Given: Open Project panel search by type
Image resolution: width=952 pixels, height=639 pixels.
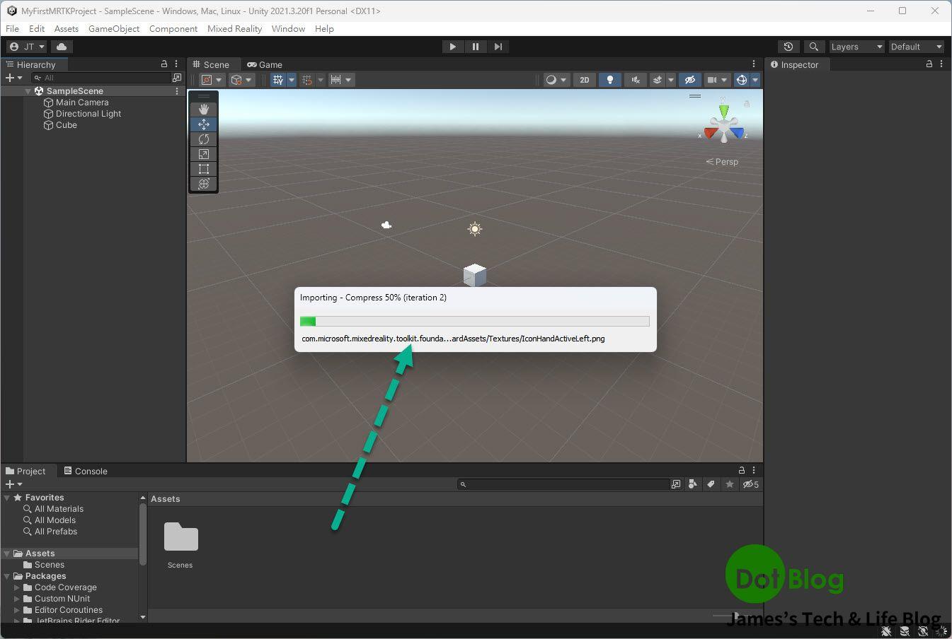Looking at the screenshot, I should click(693, 484).
